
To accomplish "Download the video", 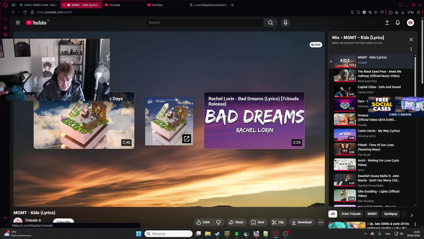I will 302,222.
